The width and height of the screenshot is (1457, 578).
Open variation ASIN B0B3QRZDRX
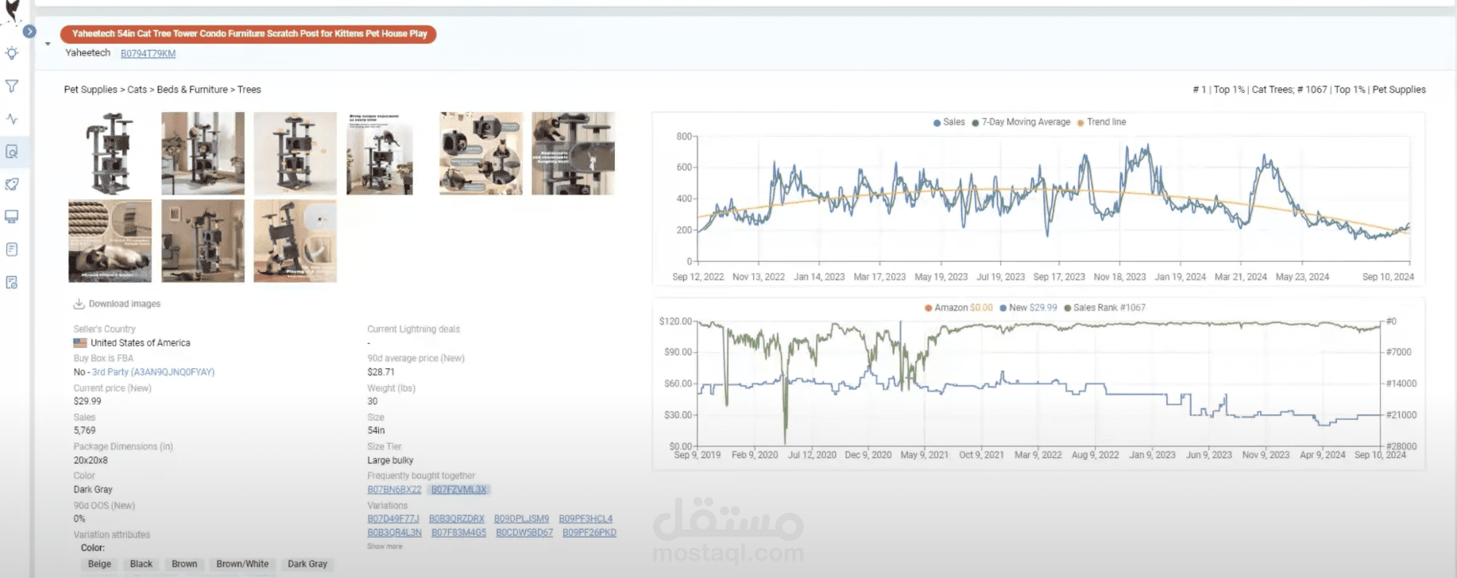457,519
